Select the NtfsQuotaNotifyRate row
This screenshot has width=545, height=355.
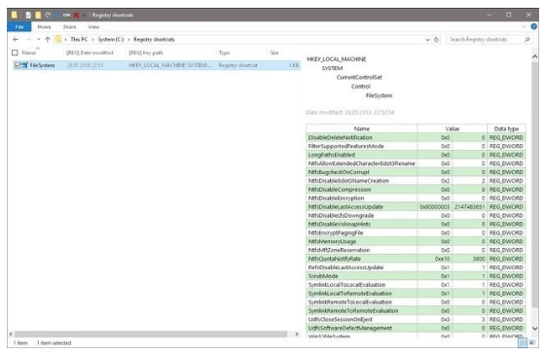click(416, 259)
